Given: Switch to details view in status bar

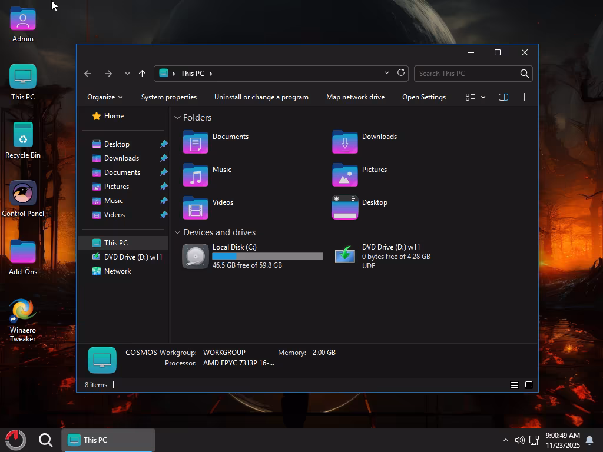Looking at the screenshot, I should [514, 385].
